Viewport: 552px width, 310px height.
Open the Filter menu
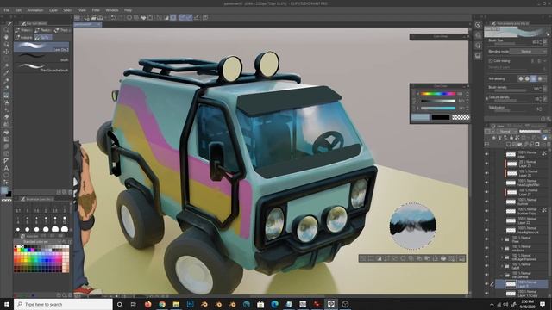click(96, 10)
